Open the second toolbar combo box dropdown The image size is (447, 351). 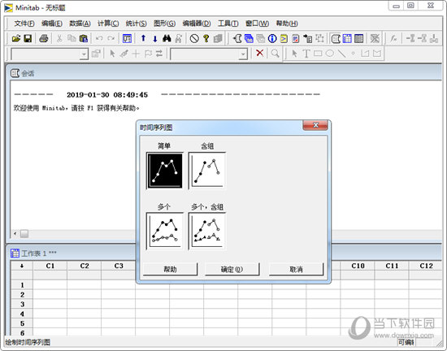[243, 54]
